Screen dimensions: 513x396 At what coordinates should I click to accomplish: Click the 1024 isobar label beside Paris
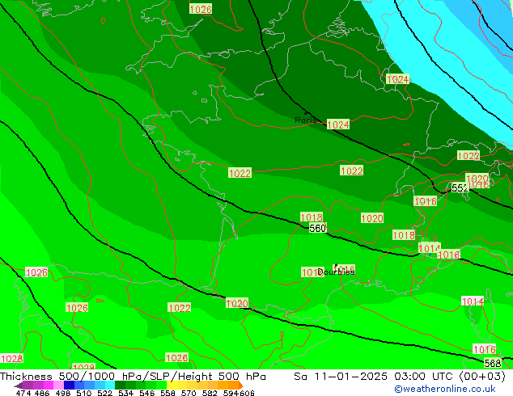pos(338,124)
